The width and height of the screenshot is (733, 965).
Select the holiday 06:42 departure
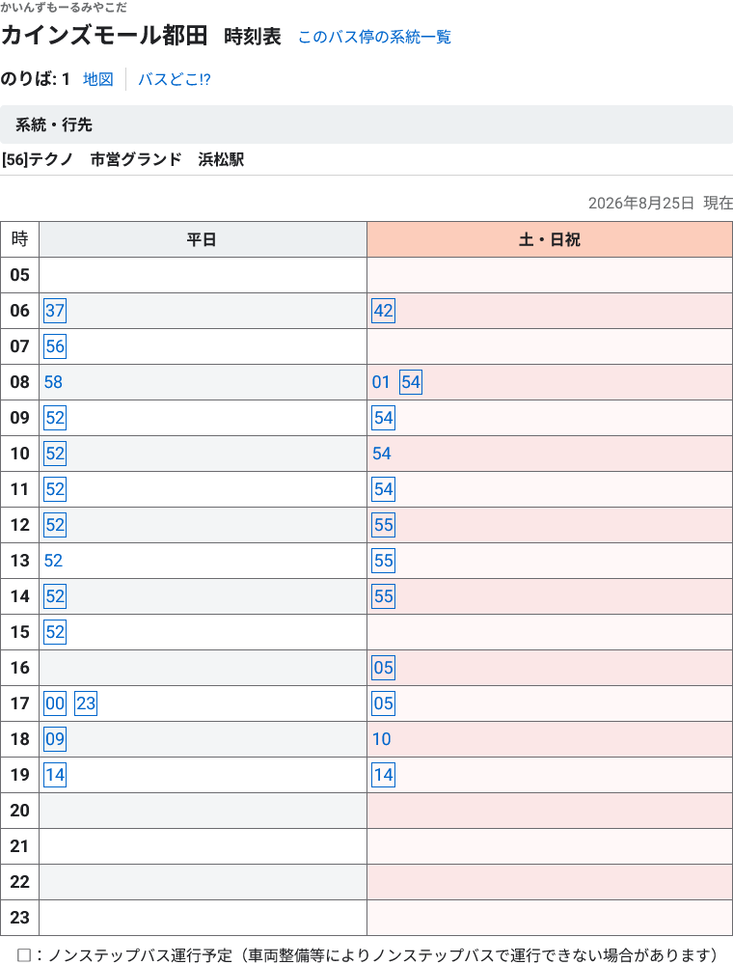383,311
